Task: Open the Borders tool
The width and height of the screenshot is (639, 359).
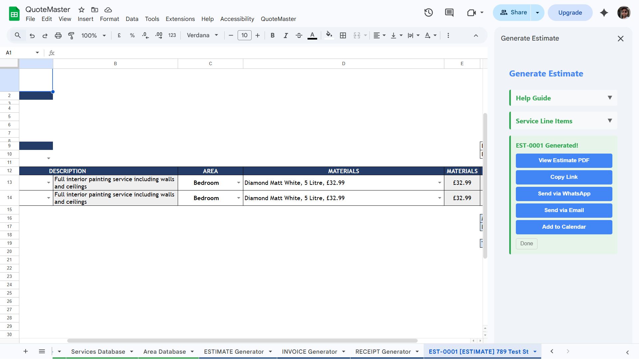Action: click(x=343, y=35)
